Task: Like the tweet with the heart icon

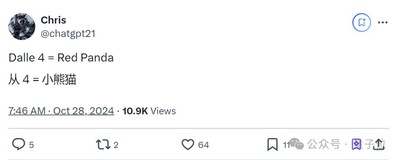Action: (x=188, y=144)
